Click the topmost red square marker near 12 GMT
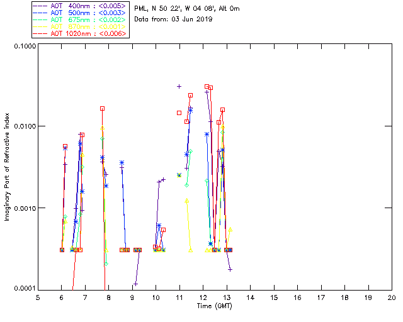 coord(207,87)
